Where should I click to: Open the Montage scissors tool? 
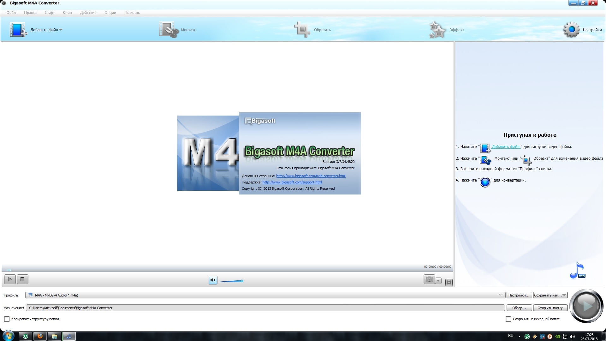[x=169, y=30]
